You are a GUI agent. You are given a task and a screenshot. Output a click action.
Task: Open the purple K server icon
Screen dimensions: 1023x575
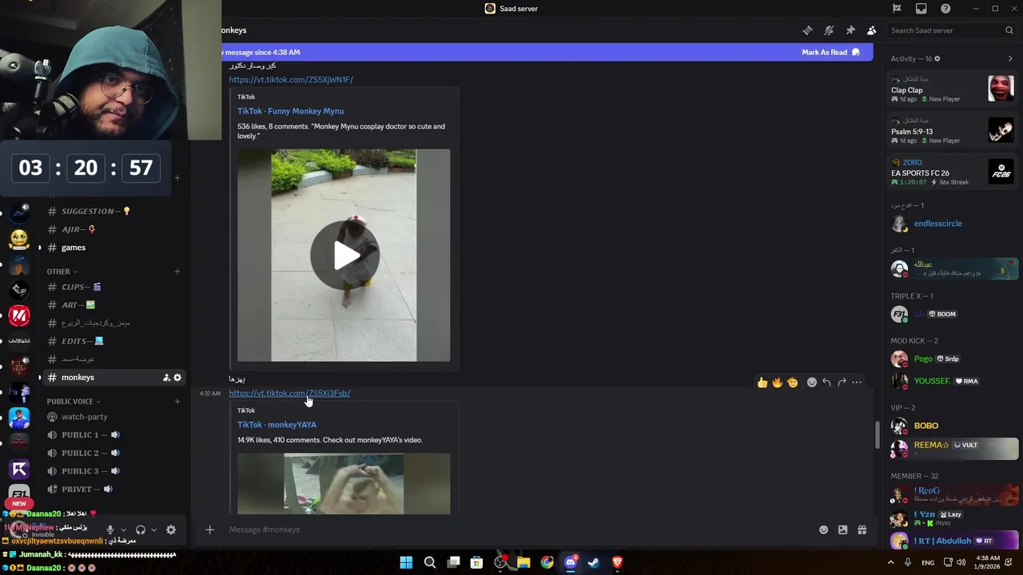(x=19, y=470)
